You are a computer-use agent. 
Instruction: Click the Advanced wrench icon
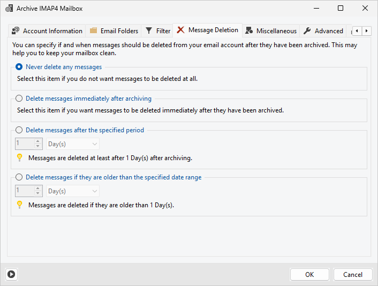pos(307,31)
